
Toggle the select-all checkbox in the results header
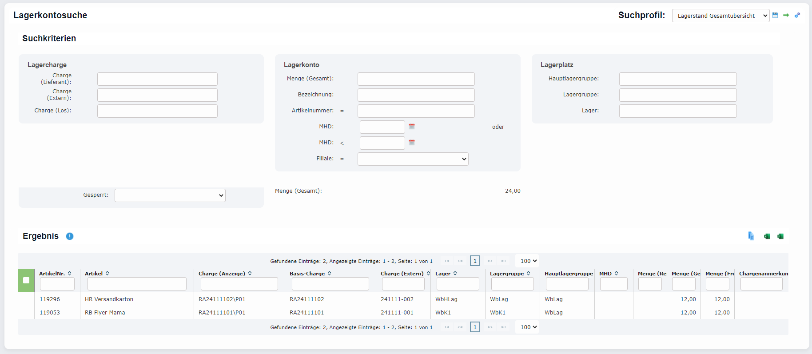pos(26,280)
